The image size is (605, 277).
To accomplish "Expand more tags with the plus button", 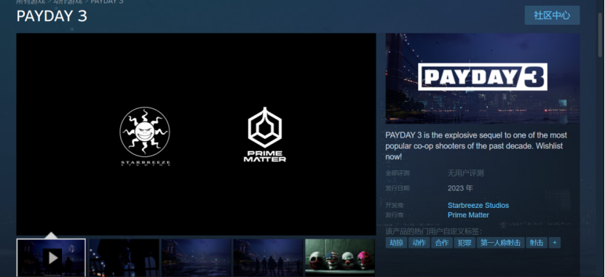I will 555,243.
